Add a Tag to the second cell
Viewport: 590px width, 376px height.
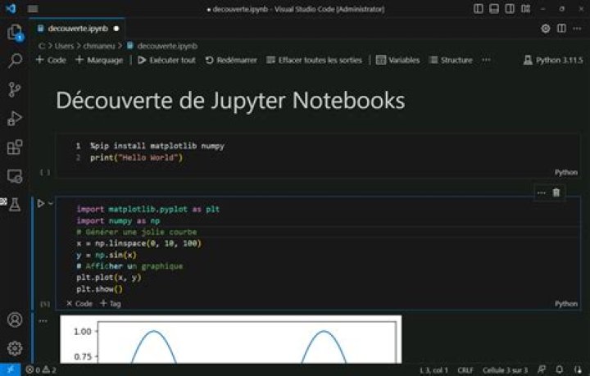click(x=111, y=303)
